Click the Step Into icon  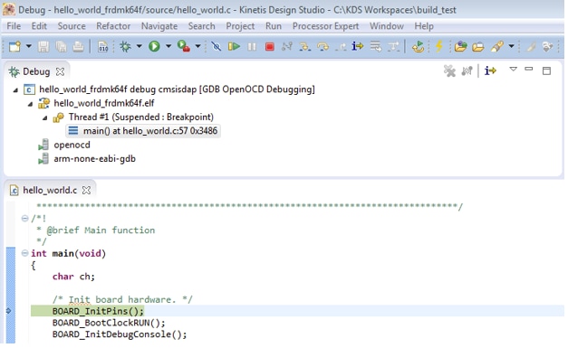click(304, 47)
